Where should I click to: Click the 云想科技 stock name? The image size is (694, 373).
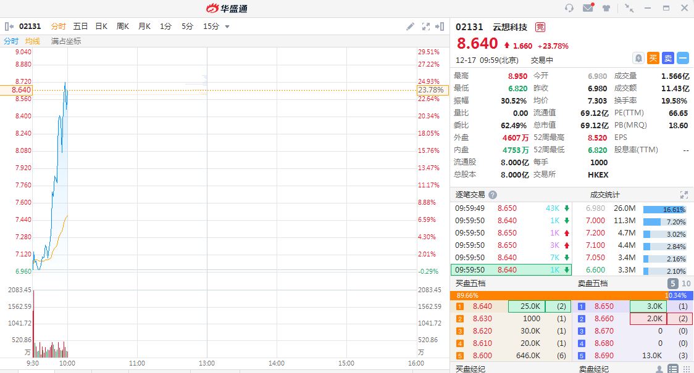510,27
